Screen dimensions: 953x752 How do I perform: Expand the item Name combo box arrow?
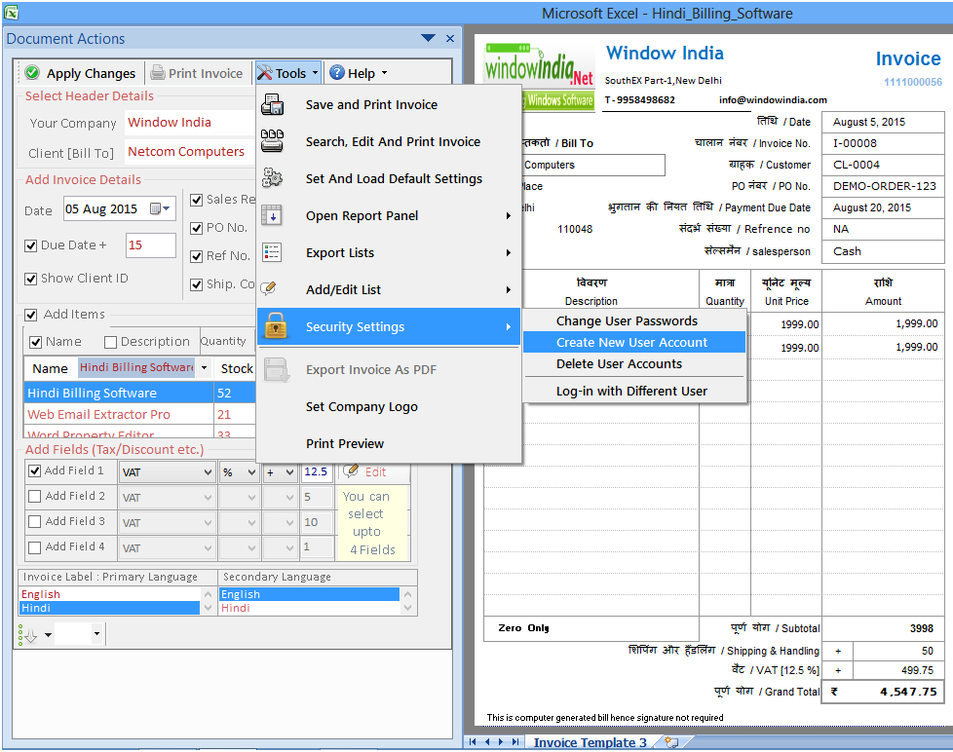[x=205, y=368]
